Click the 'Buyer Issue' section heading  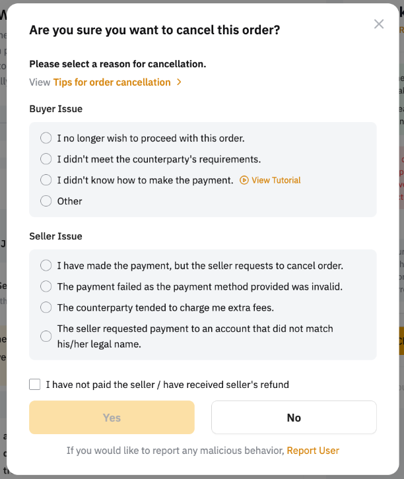(x=55, y=109)
